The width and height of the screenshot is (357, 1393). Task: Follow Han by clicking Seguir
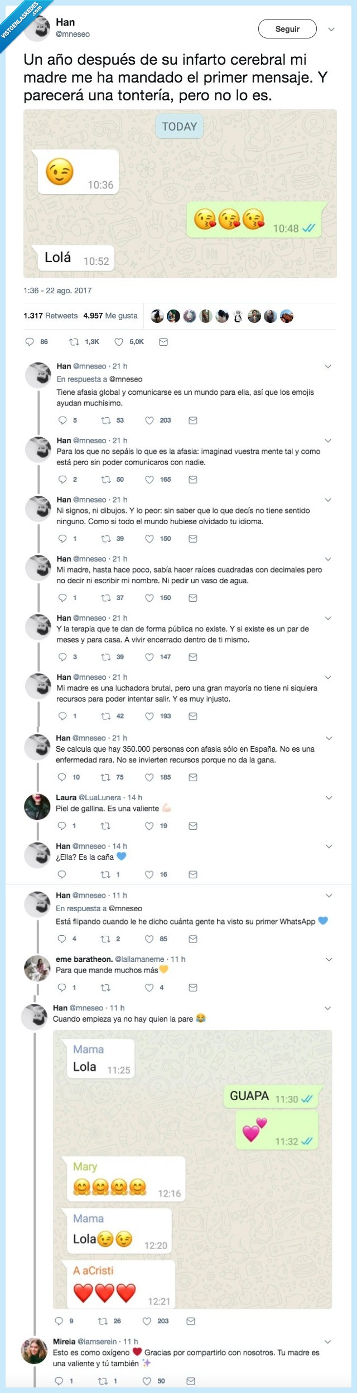tap(287, 28)
